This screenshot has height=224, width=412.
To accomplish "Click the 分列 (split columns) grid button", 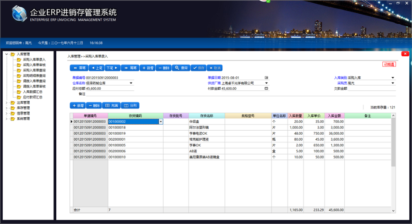I will click(130, 105).
